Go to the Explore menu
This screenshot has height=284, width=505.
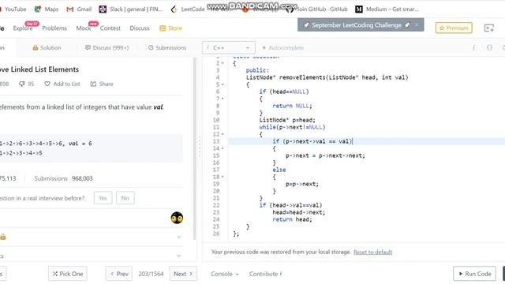coord(23,28)
